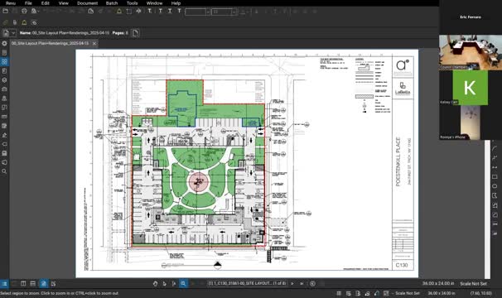Image resolution: width=502 pixels, height=298 pixels.
Task: Open the File menu
Action: 28,3
